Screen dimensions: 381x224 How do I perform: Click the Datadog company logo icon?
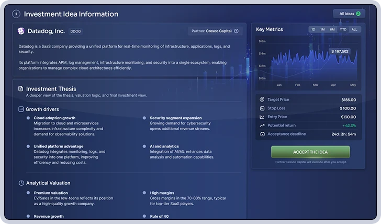(21, 31)
